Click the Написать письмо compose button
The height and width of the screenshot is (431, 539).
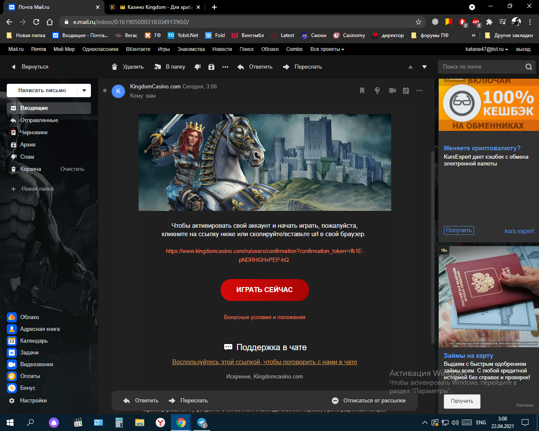coord(42,90)
